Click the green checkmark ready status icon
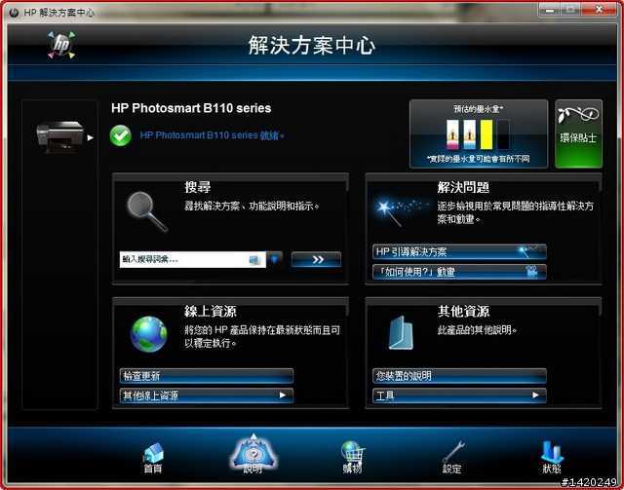 tap(121, 135)
